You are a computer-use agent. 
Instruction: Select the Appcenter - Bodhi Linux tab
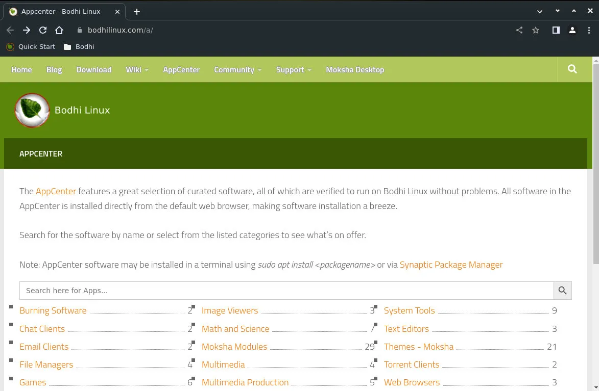64,11
